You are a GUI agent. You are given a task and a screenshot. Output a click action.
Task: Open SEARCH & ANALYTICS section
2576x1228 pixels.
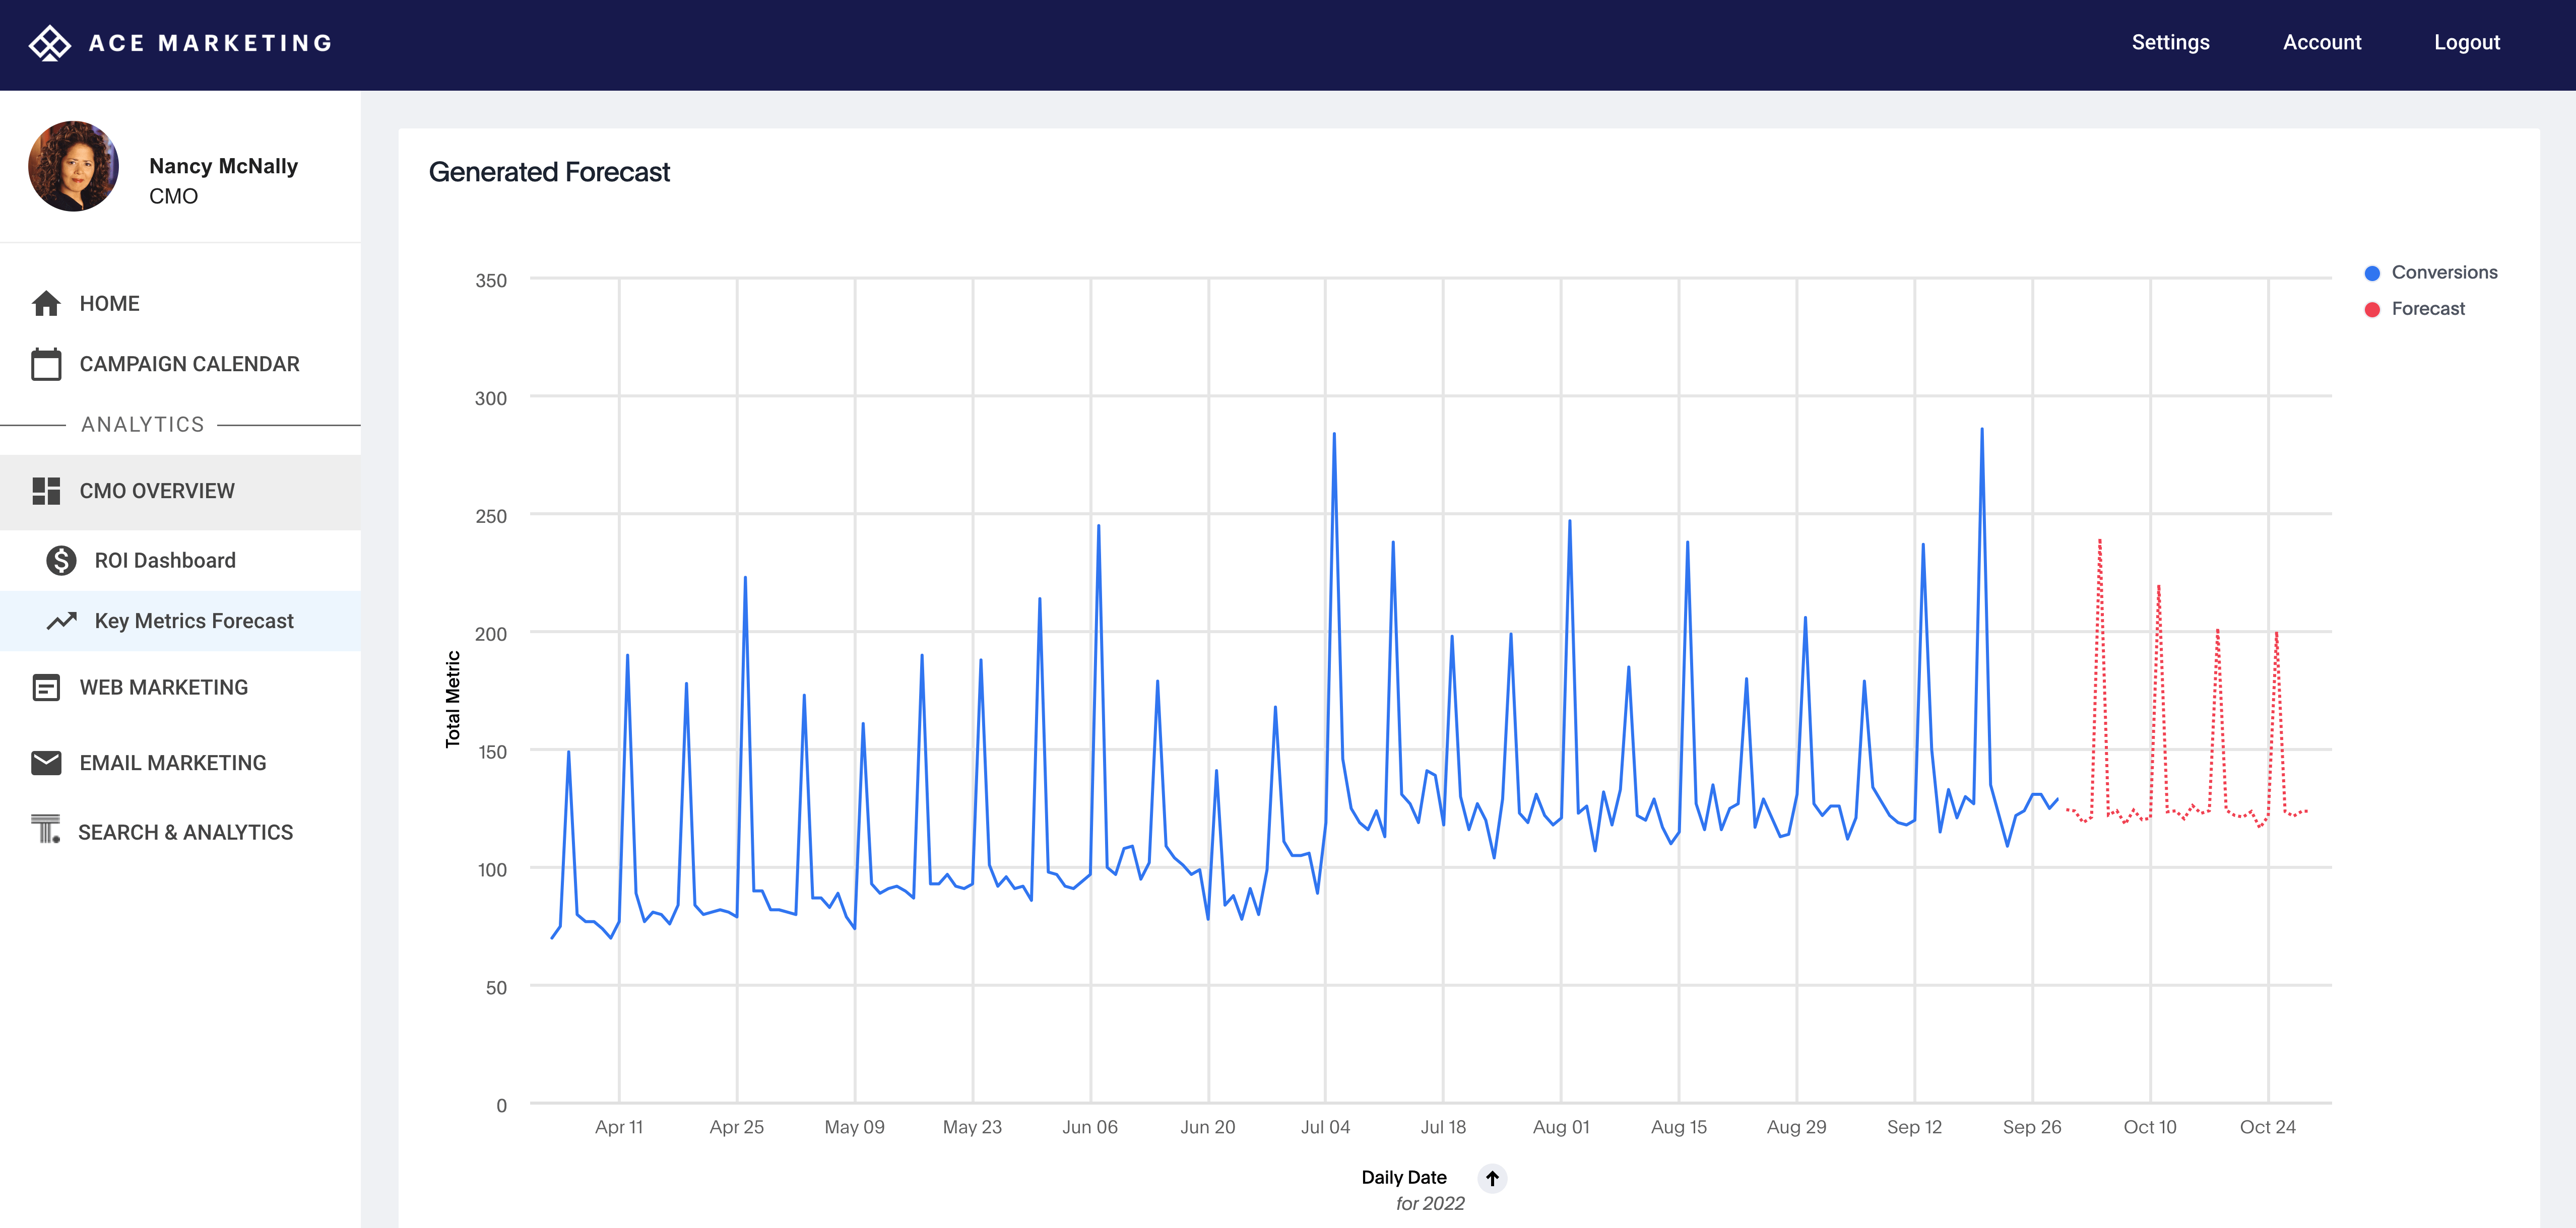pos(186,832)
